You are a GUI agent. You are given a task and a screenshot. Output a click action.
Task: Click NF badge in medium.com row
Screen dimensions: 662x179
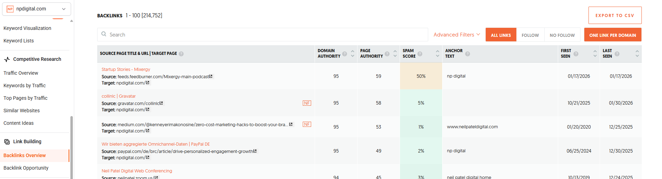[x=307, y=124]
